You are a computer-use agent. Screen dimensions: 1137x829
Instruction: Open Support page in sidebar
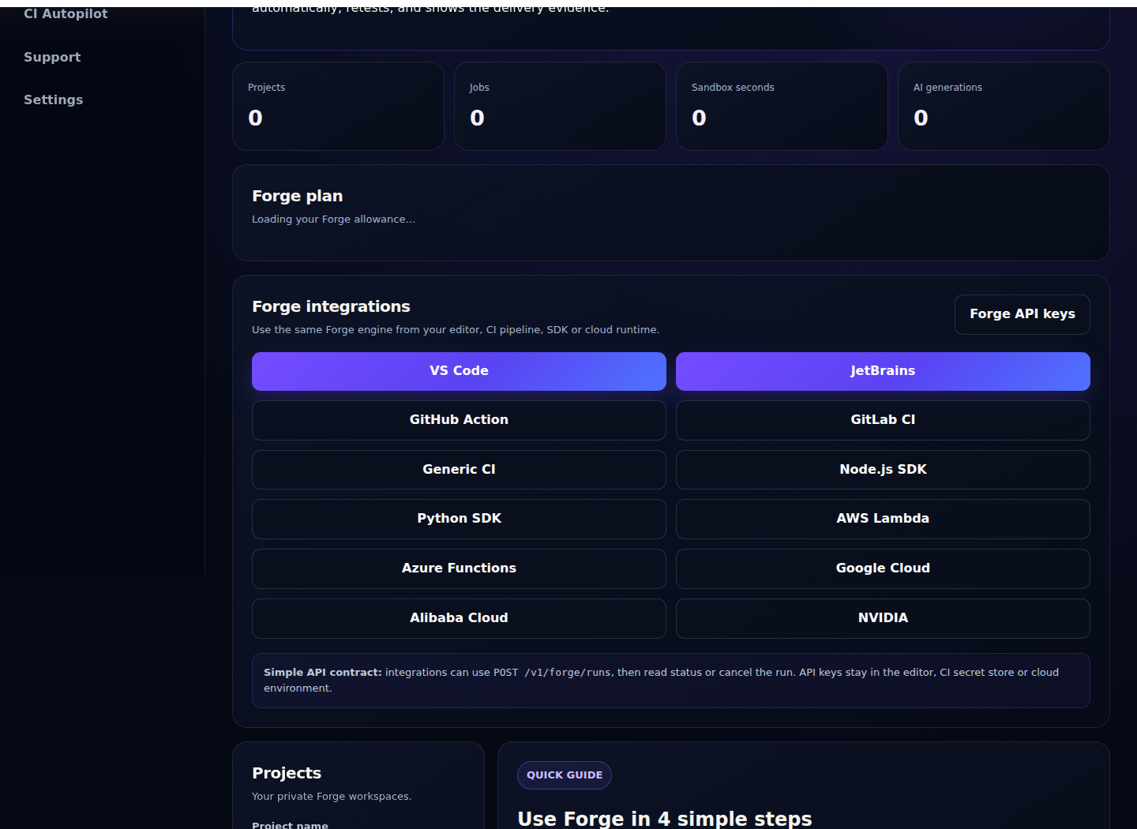tap(52, 57)
